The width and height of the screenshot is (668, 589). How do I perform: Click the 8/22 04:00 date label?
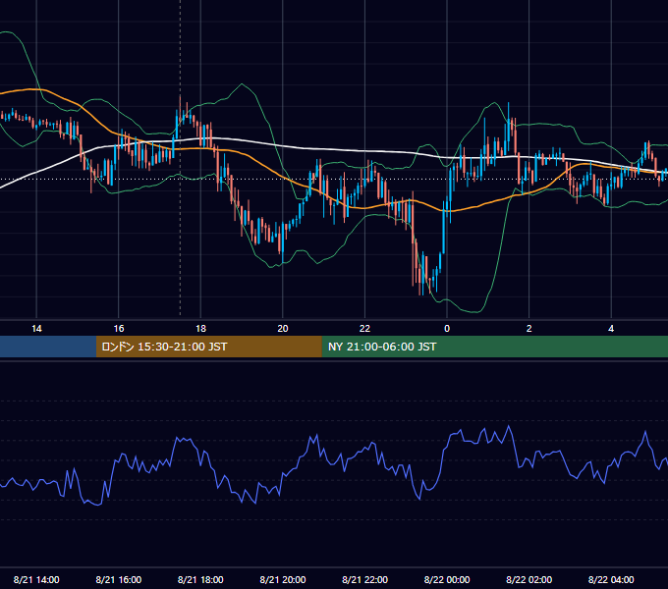(x=611, y=579)
